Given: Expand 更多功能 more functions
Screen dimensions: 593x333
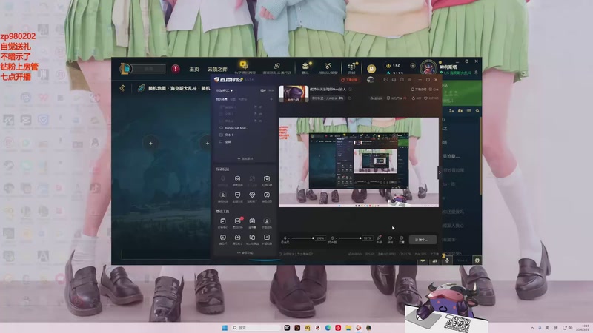Looking at the screenshot, I should coord(245,252).
